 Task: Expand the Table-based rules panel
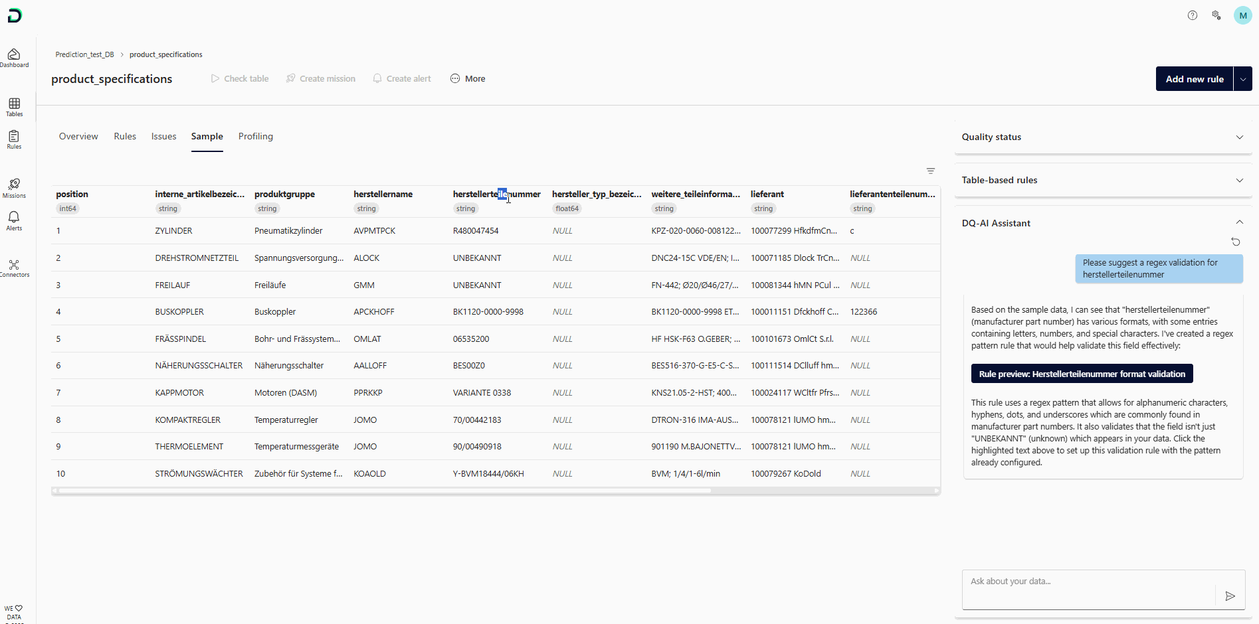[x=1239, y=181]
